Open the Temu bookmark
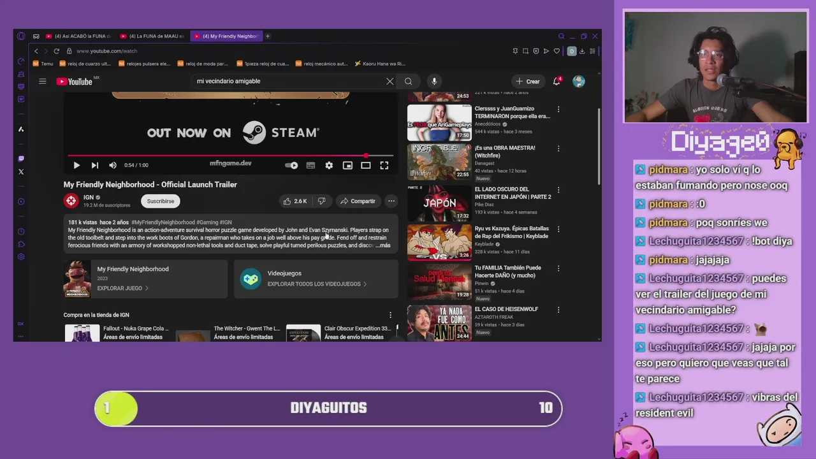This screenshot has width=816, height=459. pos(43,64)
